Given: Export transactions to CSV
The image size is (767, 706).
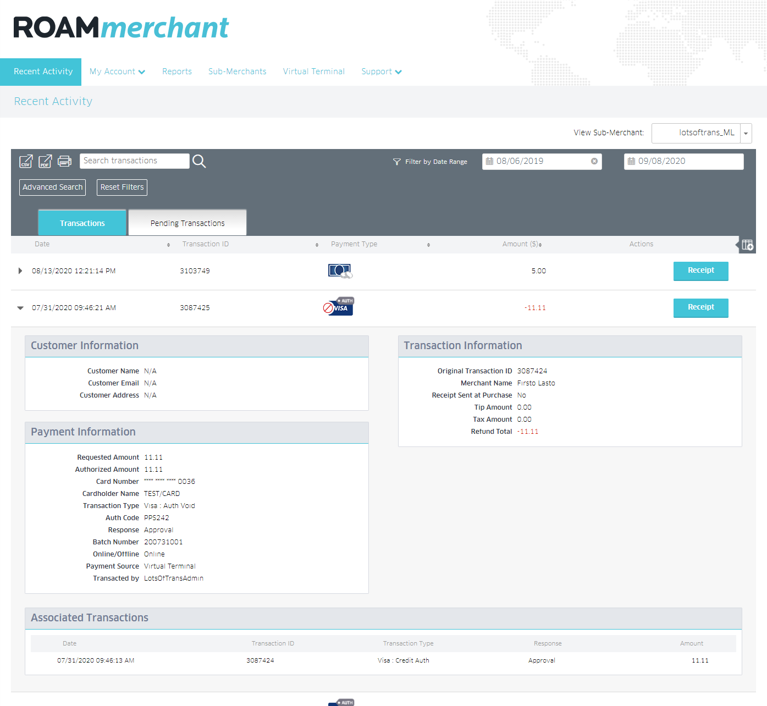Looking at the screenshot, I should pyautogui.click(x=26, y=161).
